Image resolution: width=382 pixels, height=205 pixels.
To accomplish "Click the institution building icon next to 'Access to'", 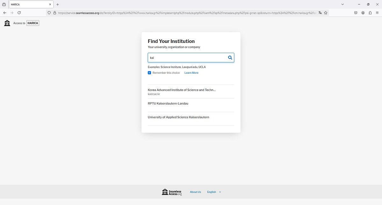I will point(7,23).
